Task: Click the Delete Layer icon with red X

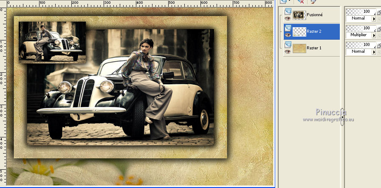Action: click(301, 1)
